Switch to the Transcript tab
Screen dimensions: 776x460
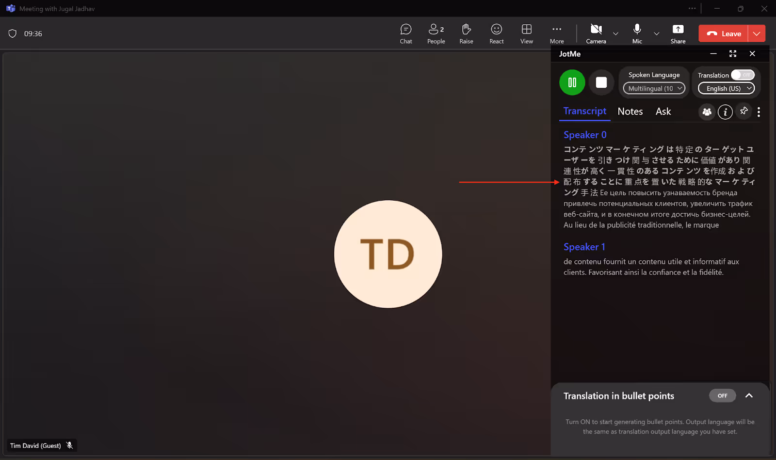point(585,111)
